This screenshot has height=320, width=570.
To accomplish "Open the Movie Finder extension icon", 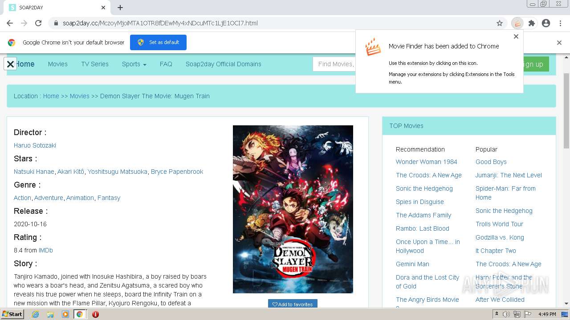I will point(517,23).
